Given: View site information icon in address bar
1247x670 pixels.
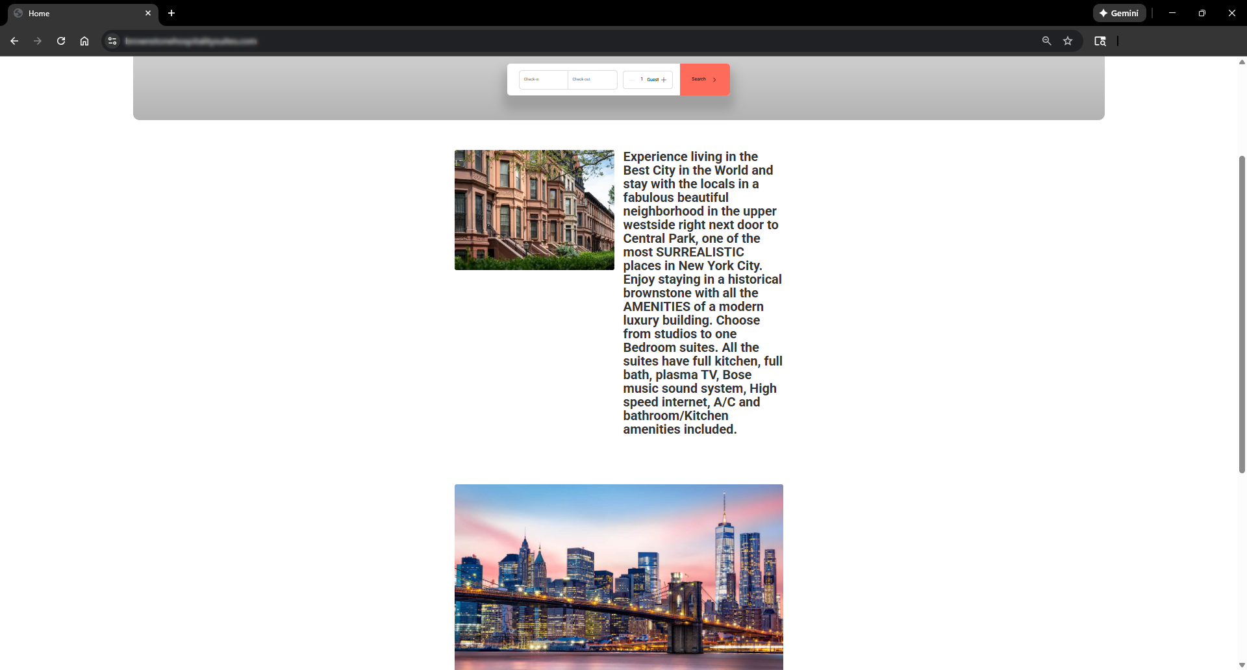Looking at the screenshot, I should coord(112,41).
